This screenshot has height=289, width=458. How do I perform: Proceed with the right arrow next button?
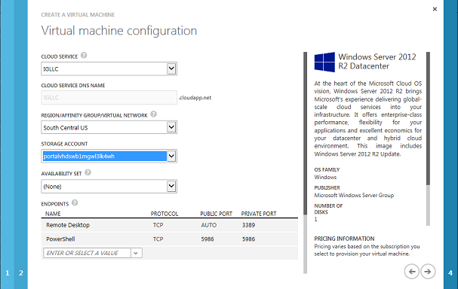428,272
